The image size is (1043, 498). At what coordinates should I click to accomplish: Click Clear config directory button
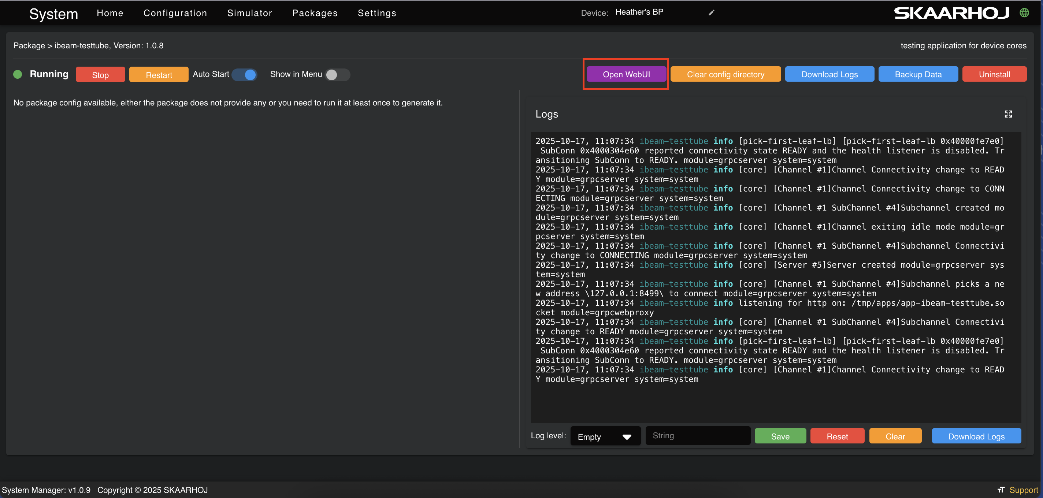[725, 74]
